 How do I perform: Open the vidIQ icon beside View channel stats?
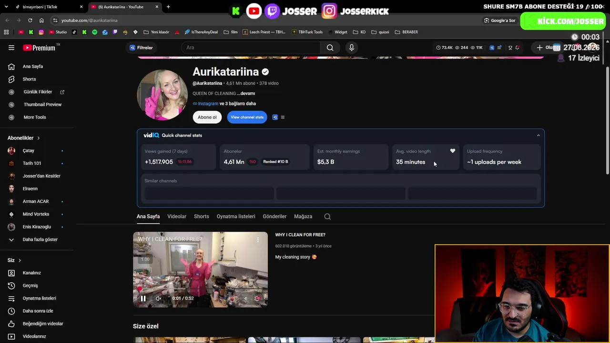pos(275,117)
